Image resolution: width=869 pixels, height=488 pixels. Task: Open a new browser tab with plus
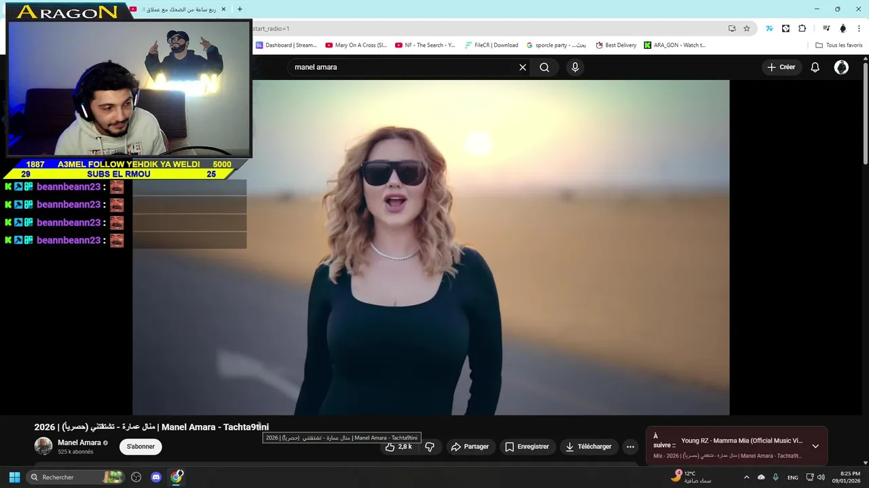point(240,9)
